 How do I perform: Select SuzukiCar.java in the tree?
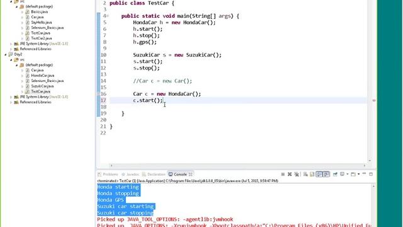pyautogui.click(x=42, y=86)
